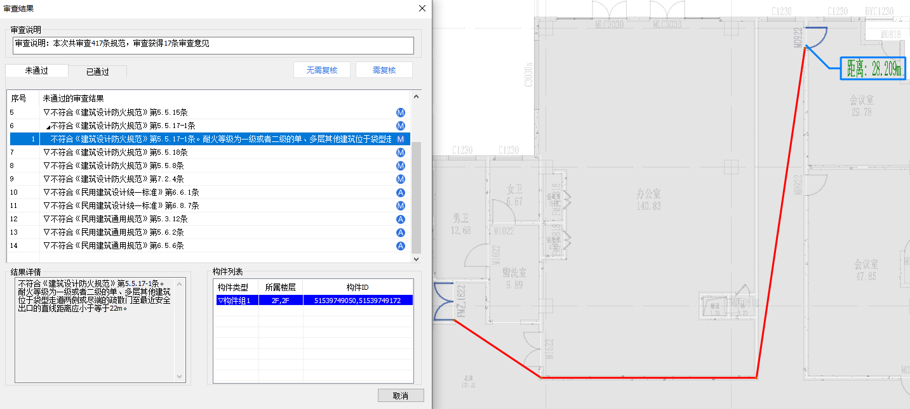
Task: Click the A icon for 第6.6.1条
Action: pyautogui.click(x=401, y=192)
